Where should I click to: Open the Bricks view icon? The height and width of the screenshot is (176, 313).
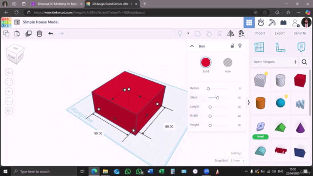pos(283,22)
